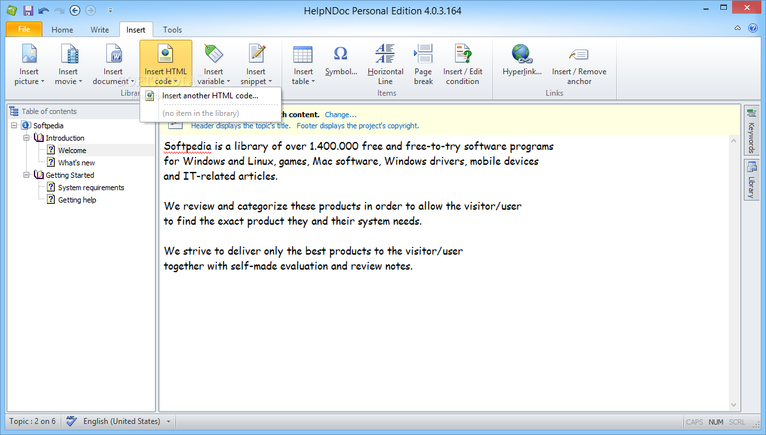Open the Insert snippet dropdown arrow
766x435 pixels.
click(x=270, y=81)
